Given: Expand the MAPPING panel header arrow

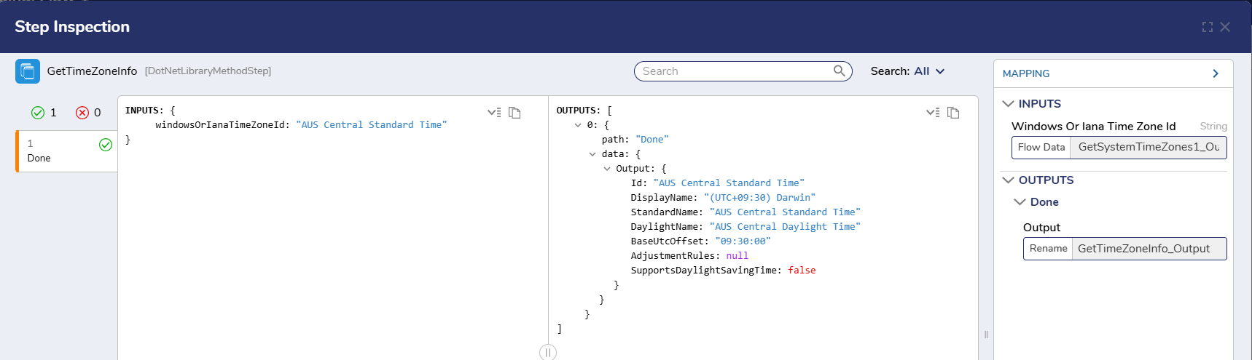Looking at the screenshot, I should click(x=1216, y=73).
